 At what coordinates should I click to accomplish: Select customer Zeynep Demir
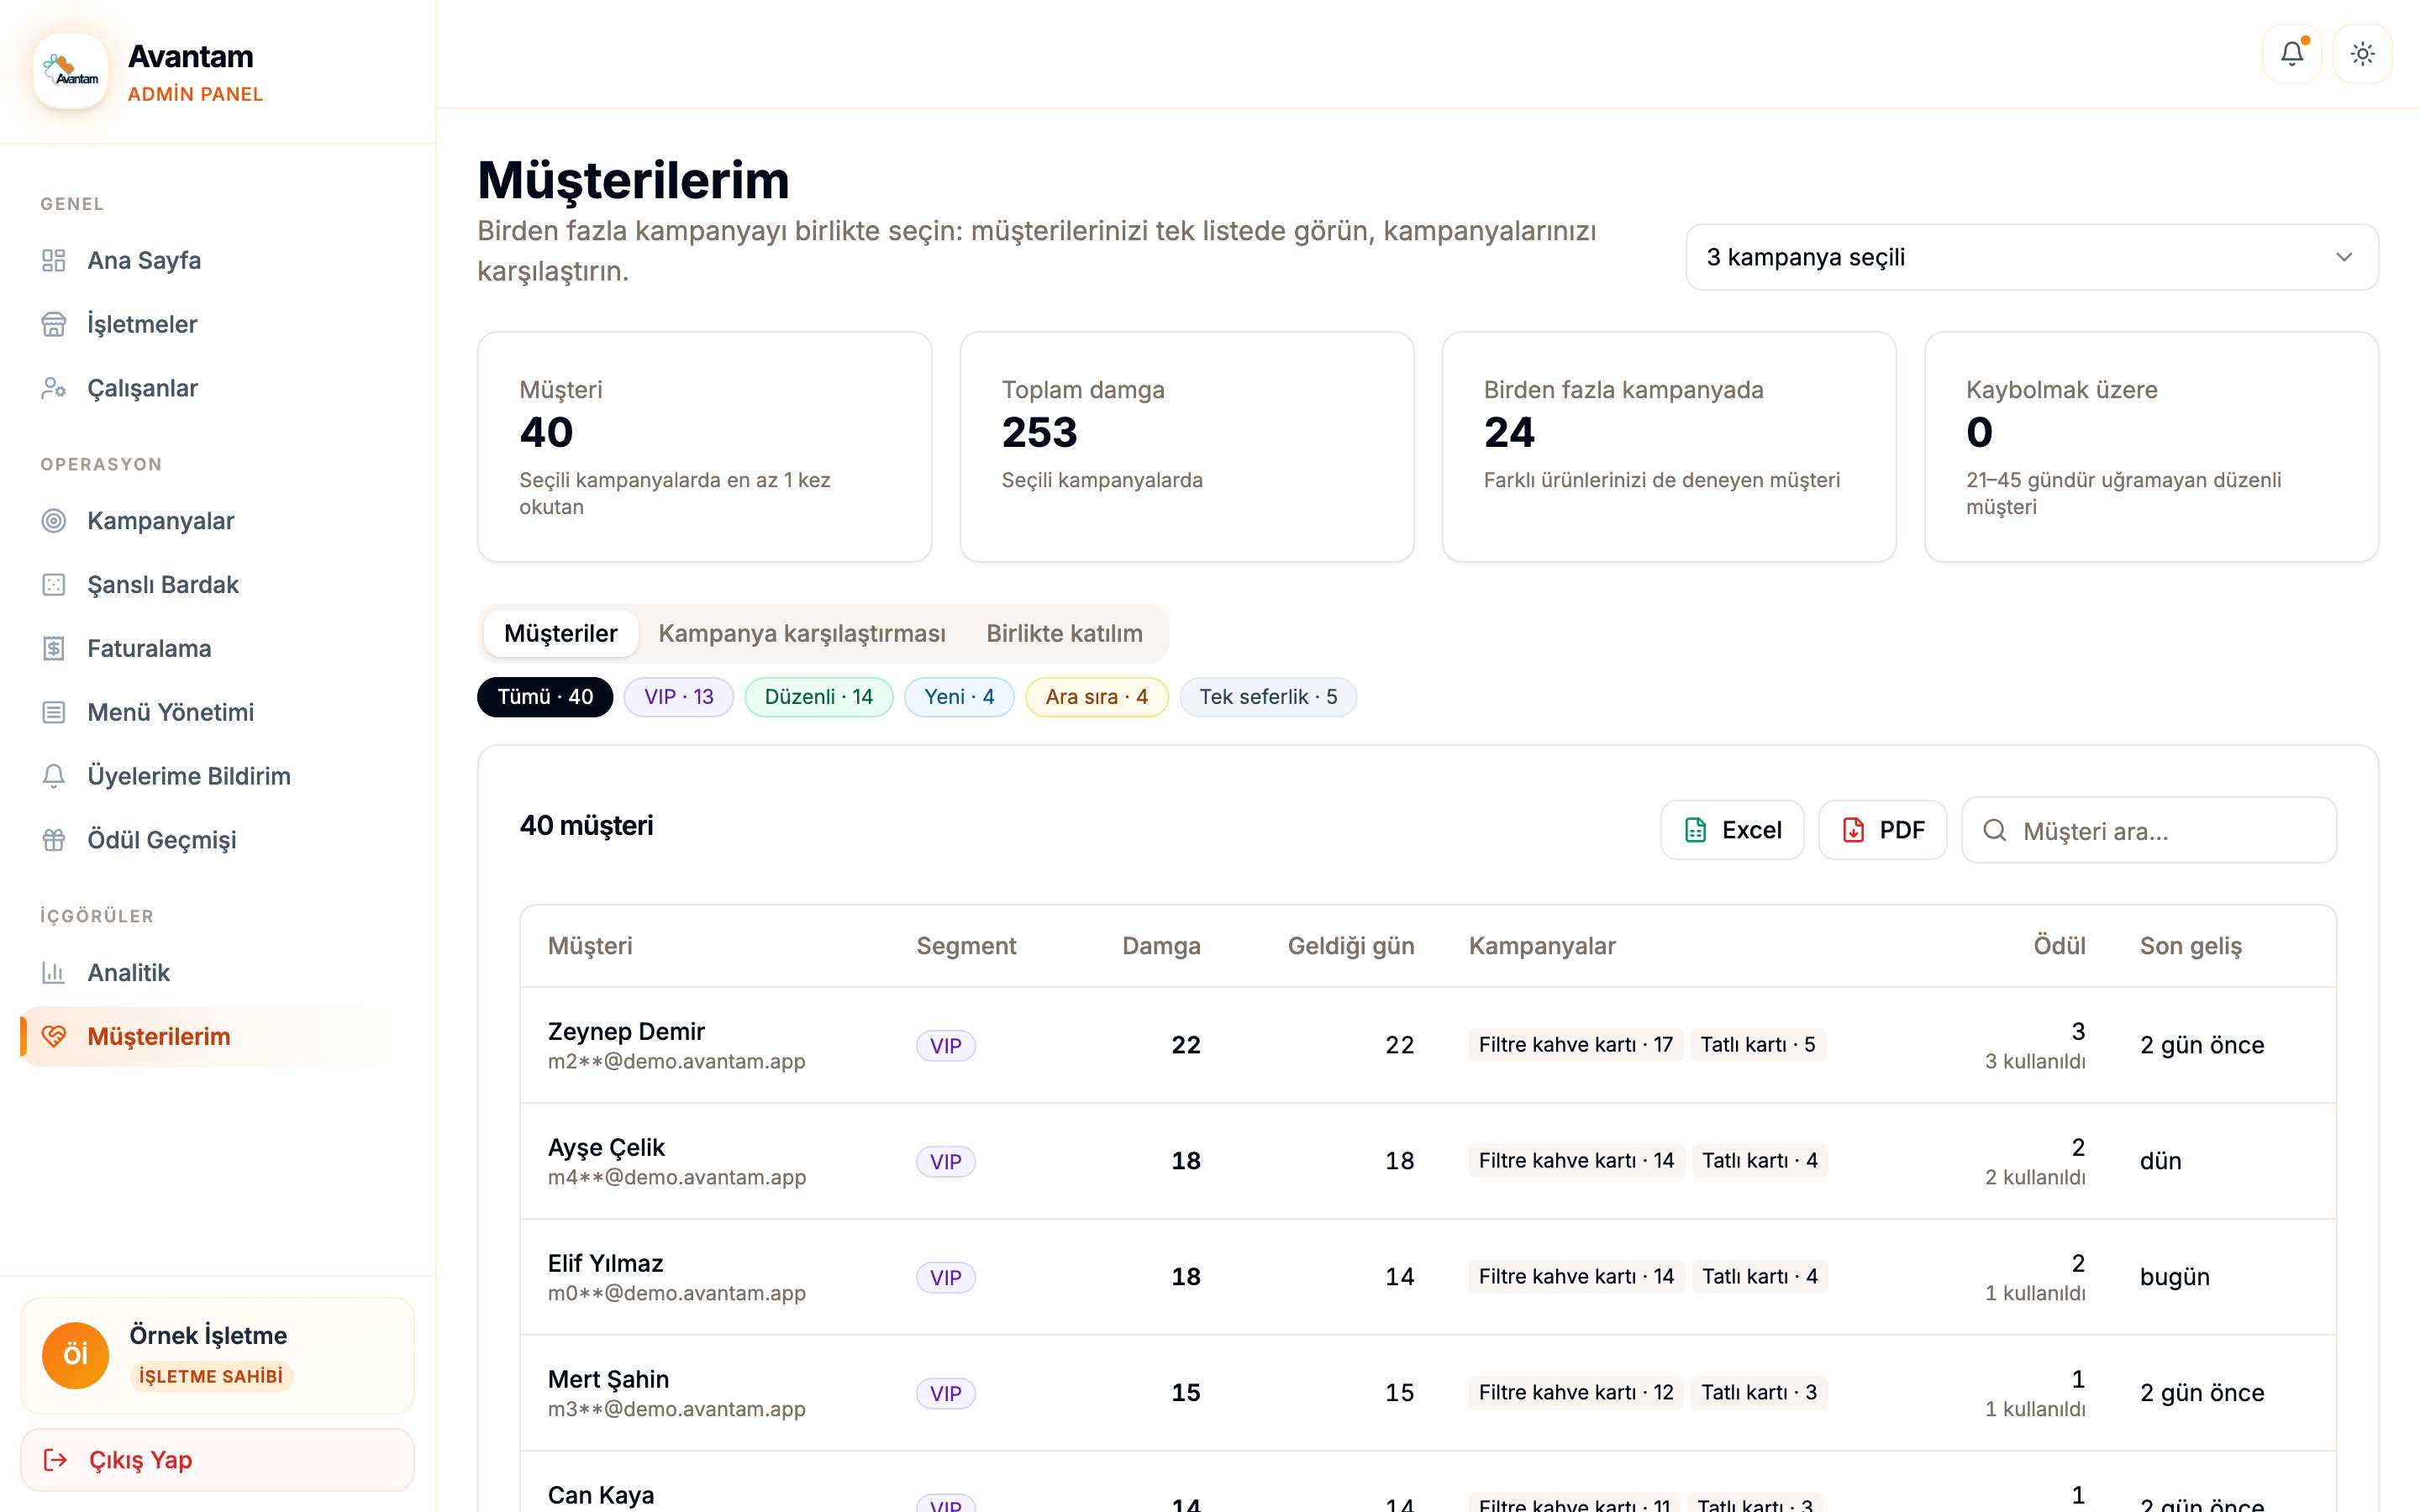tap(626, 1031)
